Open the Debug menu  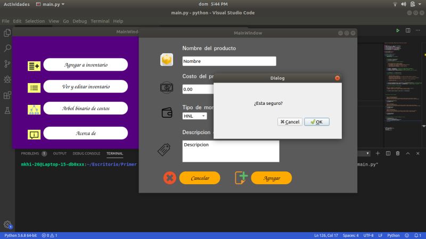[x=79, y=21]
